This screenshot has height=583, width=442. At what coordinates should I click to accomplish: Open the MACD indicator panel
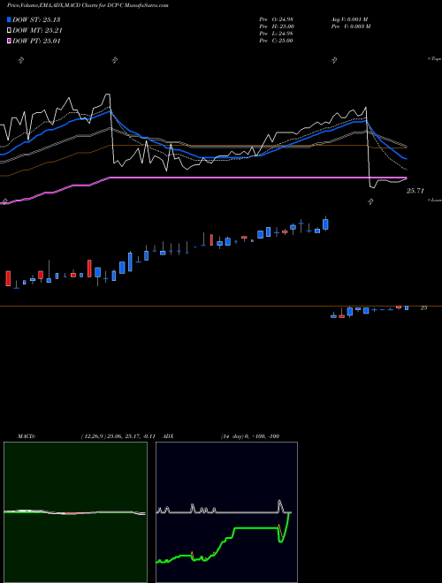point(75,512)
